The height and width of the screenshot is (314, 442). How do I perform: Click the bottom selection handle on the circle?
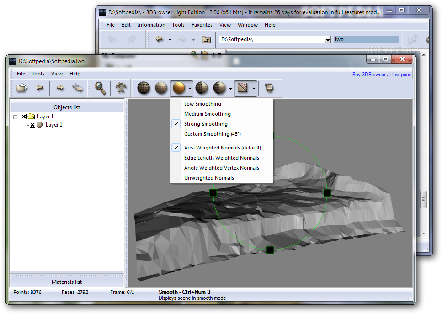click(270, 250)
